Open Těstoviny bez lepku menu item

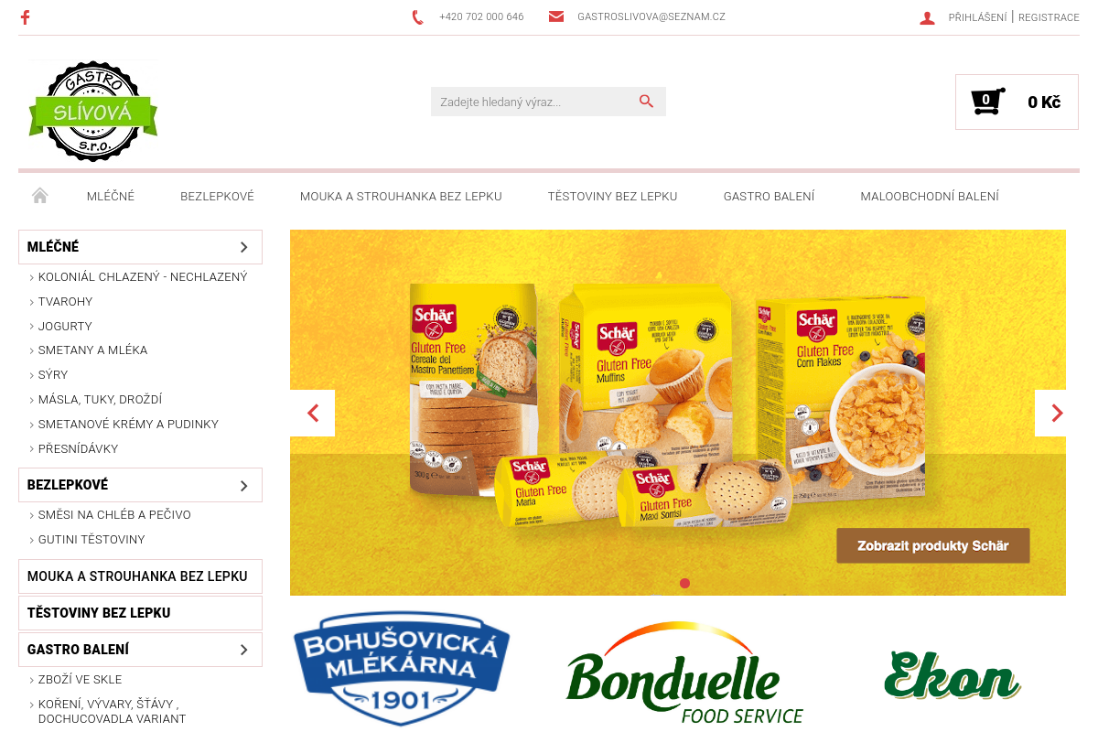pyautogui.click(x=612, y=196)
